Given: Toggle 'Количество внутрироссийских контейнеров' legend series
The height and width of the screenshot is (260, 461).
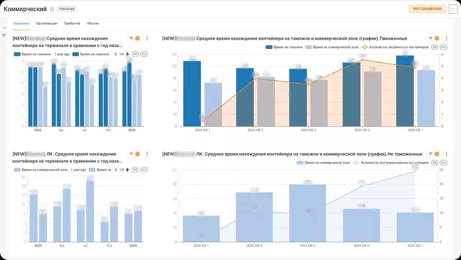Looking at the screenshot, I should tap(391, 163).
